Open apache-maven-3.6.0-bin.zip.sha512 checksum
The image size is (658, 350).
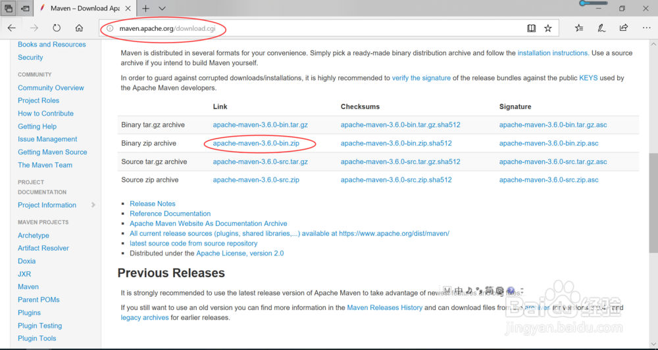[x=396, y=143]
